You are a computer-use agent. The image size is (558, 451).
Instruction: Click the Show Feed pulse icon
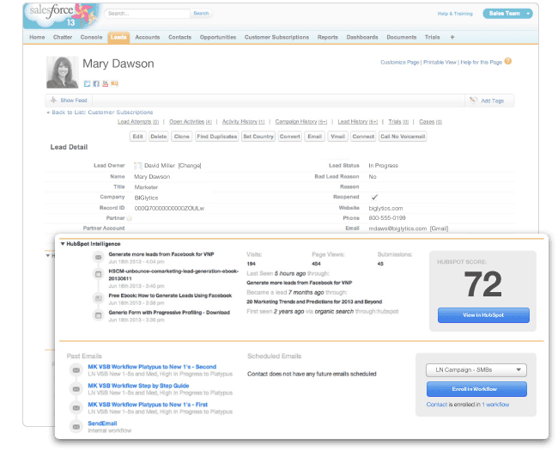(x=53, y=101)
